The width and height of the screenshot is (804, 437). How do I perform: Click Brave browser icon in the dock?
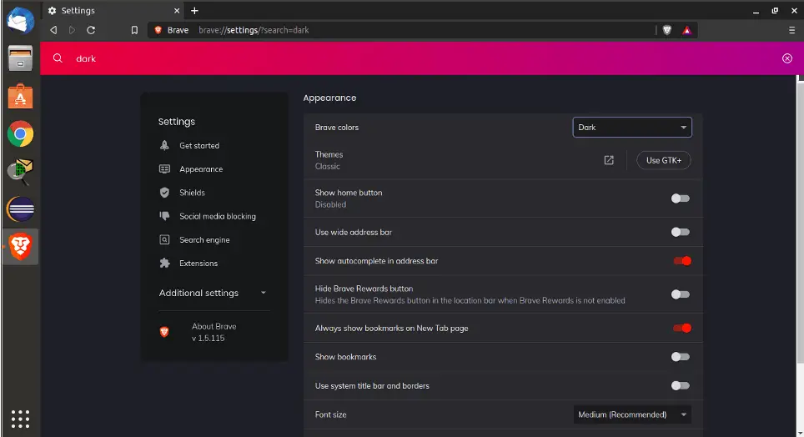pyautogui.click(x=21, y=246)
